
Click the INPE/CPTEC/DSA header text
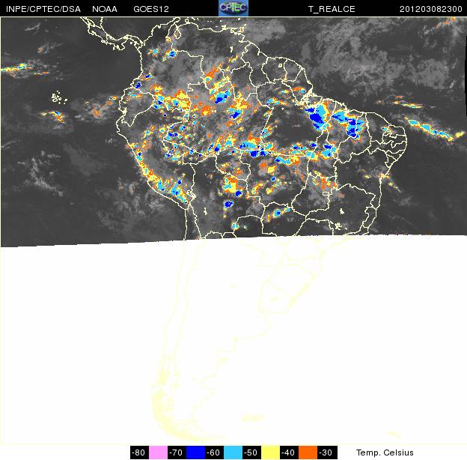tap(43, 9)
